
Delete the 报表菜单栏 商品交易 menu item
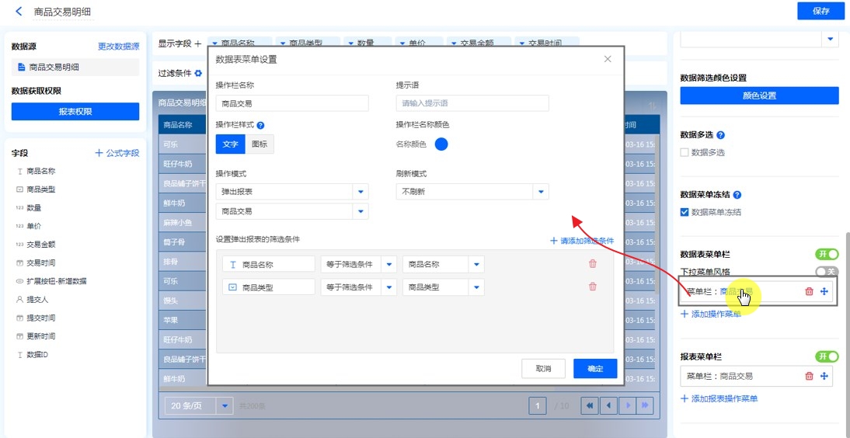pos(809,377)
